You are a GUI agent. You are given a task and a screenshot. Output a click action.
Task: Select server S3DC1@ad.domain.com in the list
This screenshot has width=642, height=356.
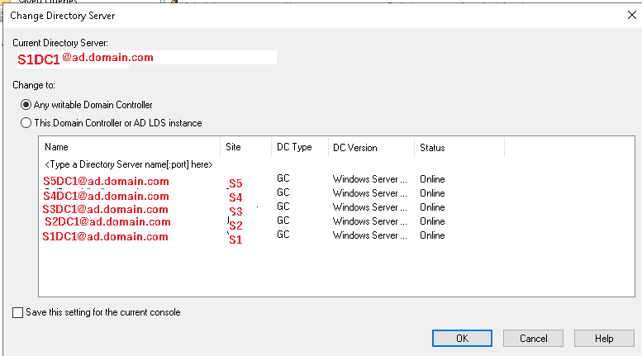coord(106,209)
